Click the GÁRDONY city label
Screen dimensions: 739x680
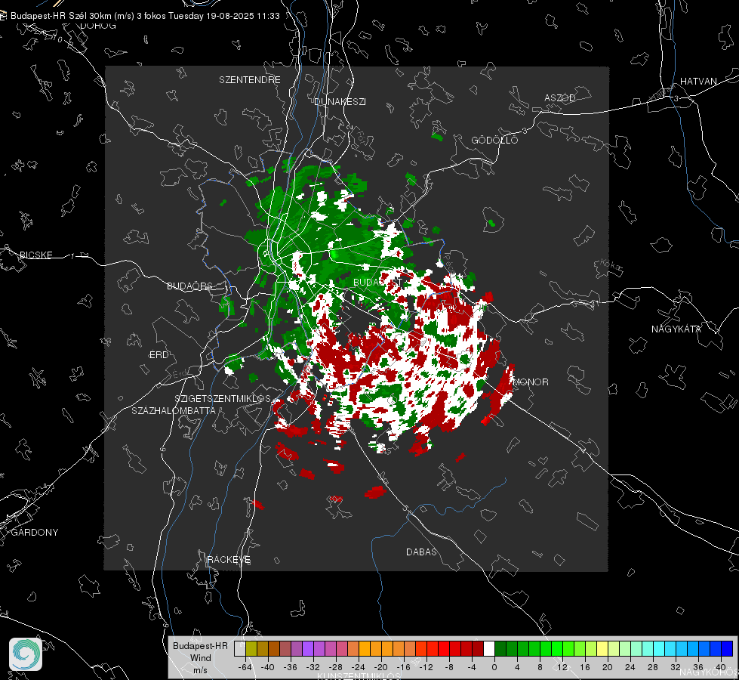(35, 533)
